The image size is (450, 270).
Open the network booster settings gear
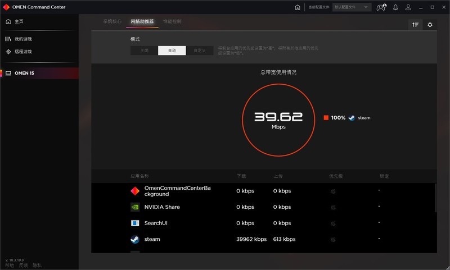tap(430, 25)
